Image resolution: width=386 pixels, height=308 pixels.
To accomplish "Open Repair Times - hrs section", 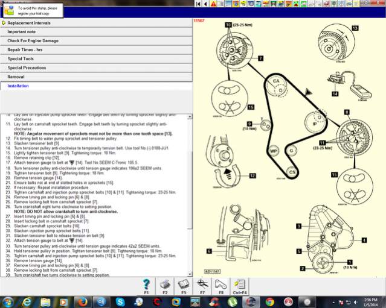I will tap(96, 50).
